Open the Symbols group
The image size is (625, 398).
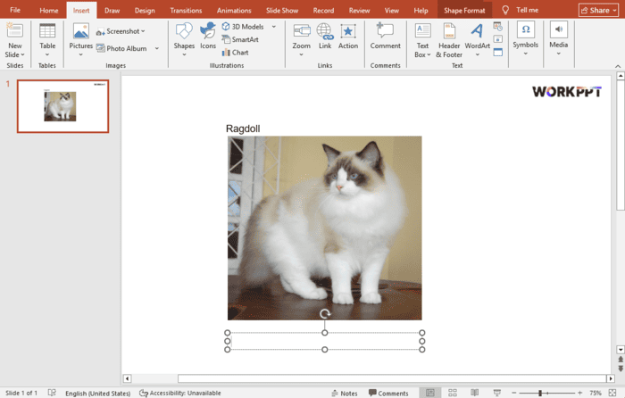[x=525, y=38]
